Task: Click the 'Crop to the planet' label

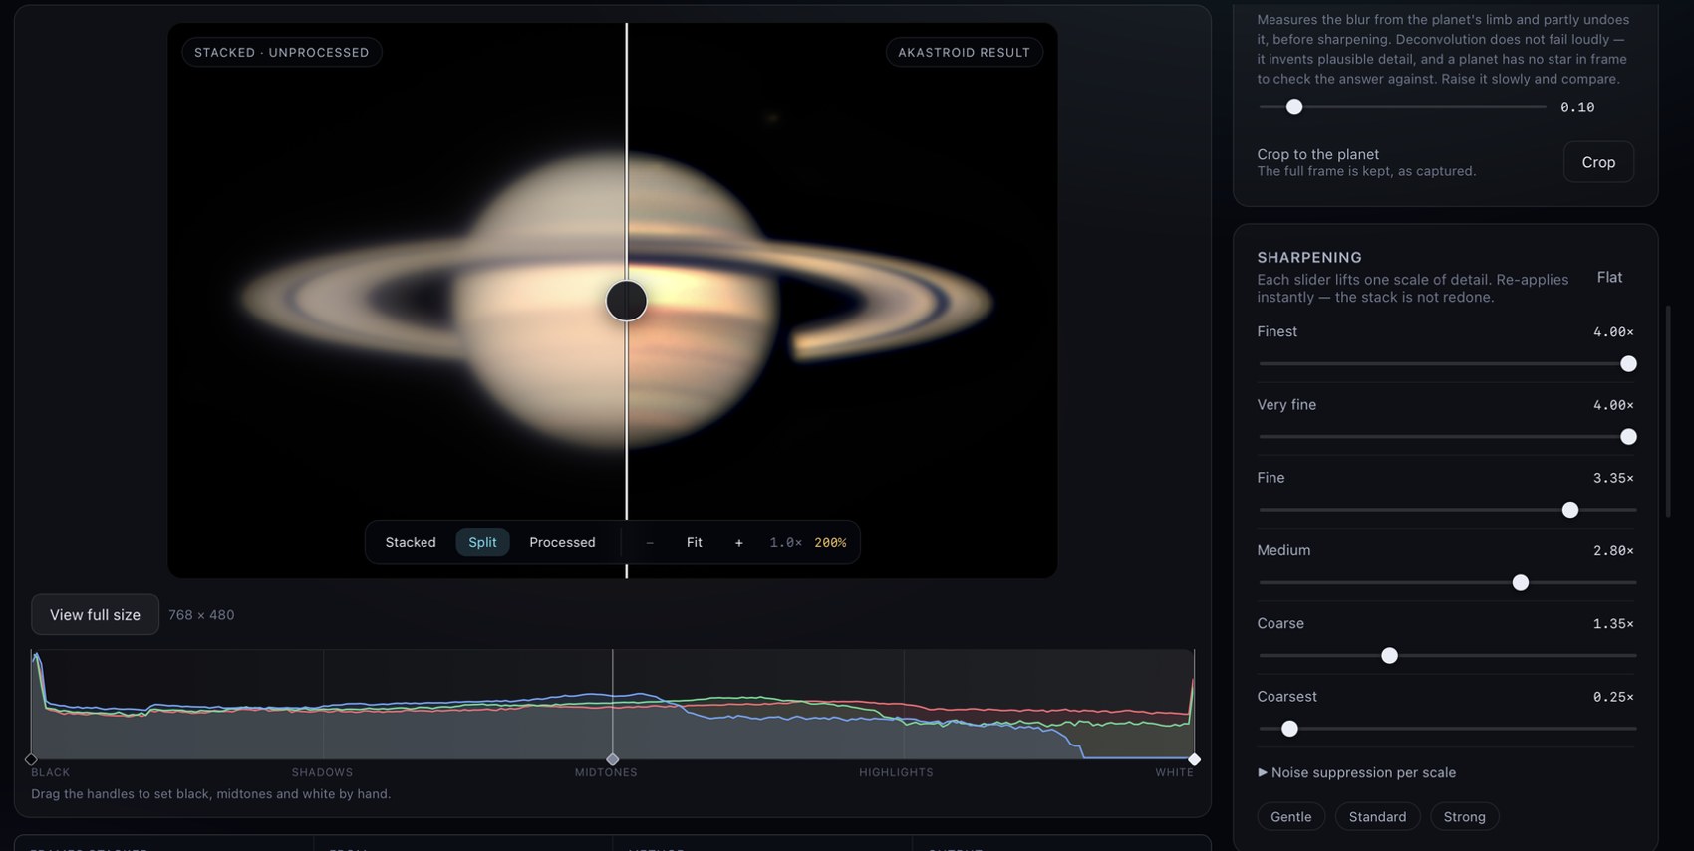Action: [x=1318, y=154]
